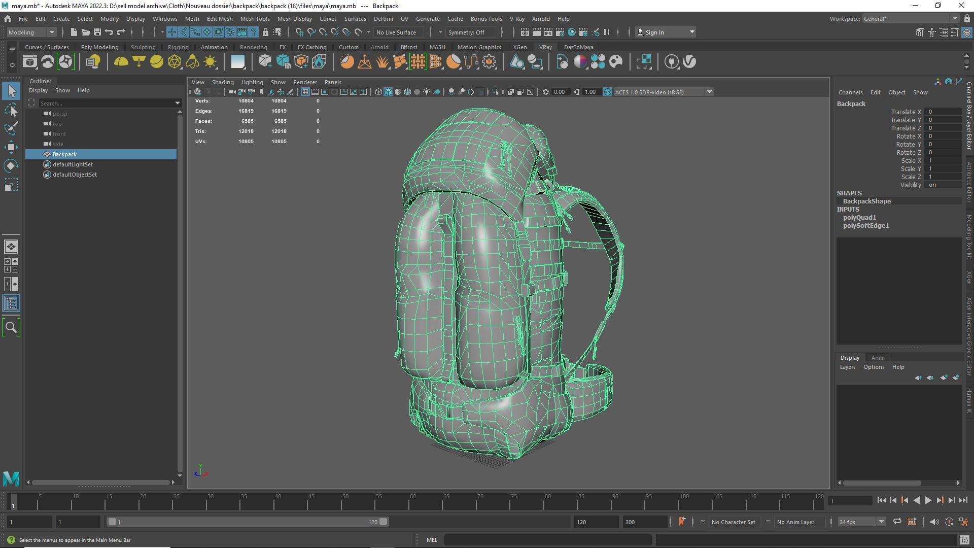The width and height of the screenshot is (974, 548).
Task: Jump to the end of the playback range
Action: click(x=963, y=500)
